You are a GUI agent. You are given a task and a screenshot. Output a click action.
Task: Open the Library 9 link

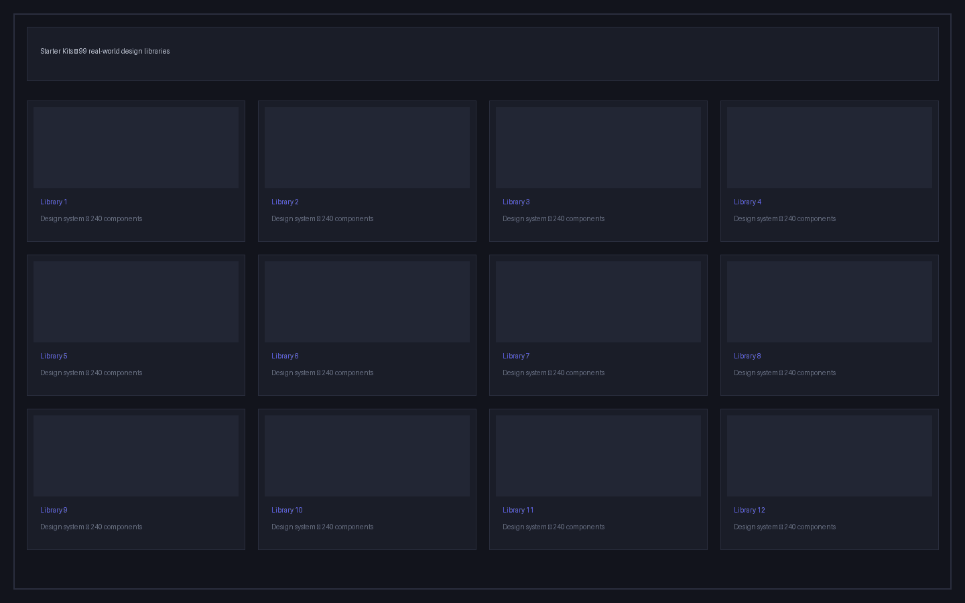(54, 510)
